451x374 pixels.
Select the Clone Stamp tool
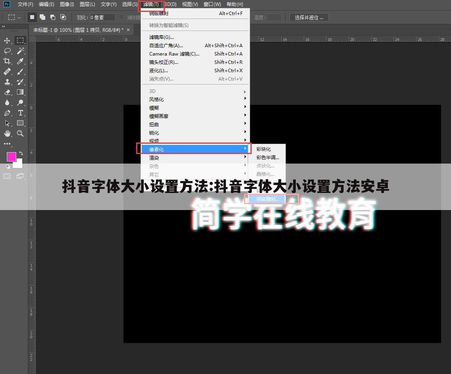(7, 82)
